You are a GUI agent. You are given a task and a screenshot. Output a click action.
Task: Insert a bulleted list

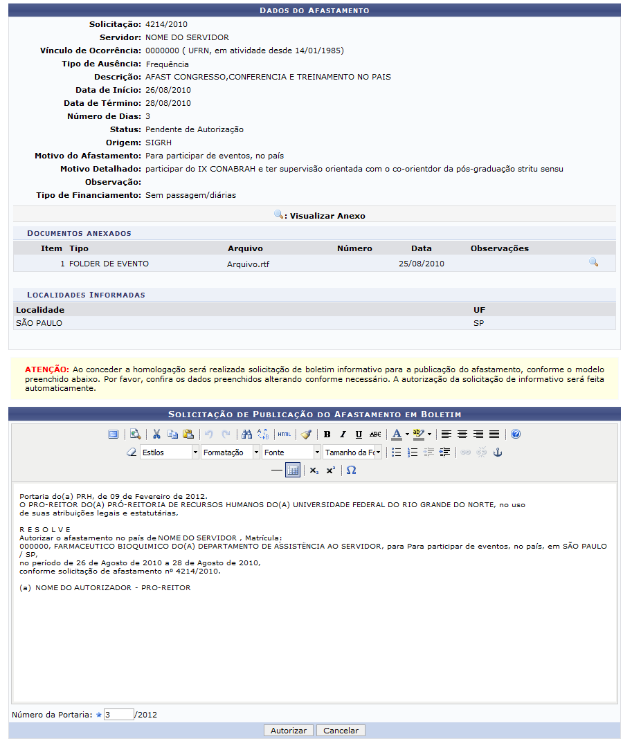coord(397,452)
